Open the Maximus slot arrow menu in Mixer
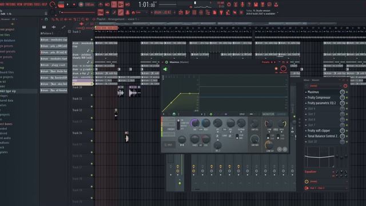 tap(306, 92)
